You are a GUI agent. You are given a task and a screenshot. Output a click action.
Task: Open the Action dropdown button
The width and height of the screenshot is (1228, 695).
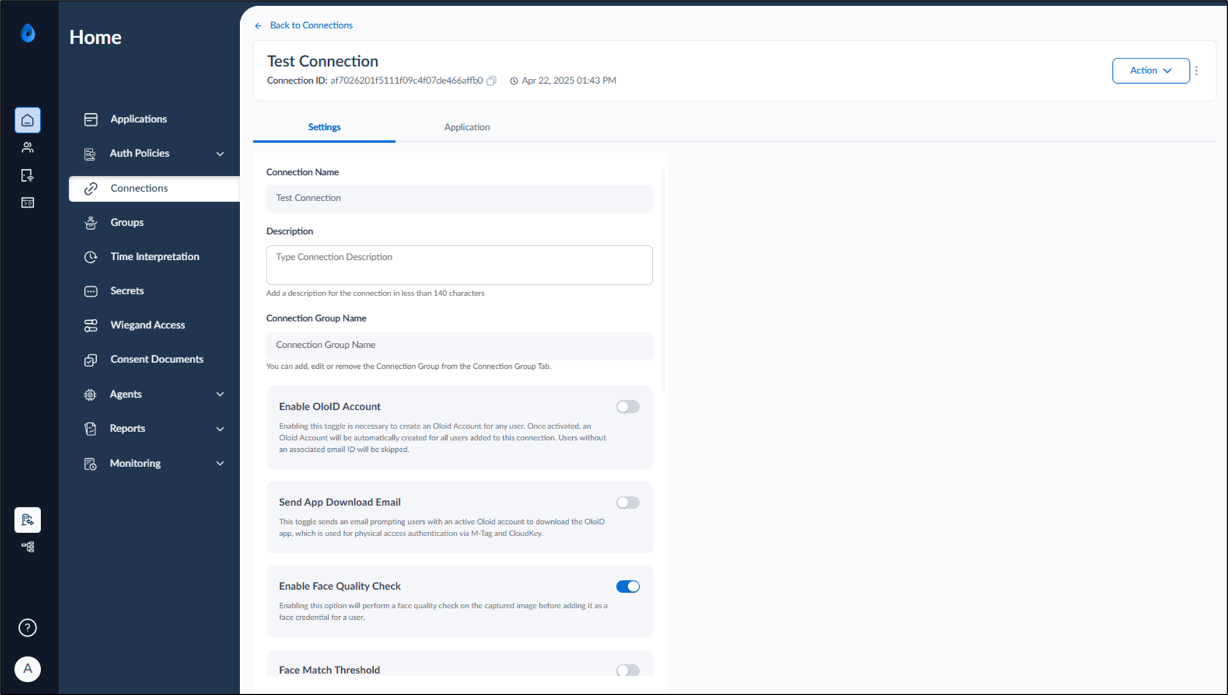pyautogui.click(x=1150, y=71)
